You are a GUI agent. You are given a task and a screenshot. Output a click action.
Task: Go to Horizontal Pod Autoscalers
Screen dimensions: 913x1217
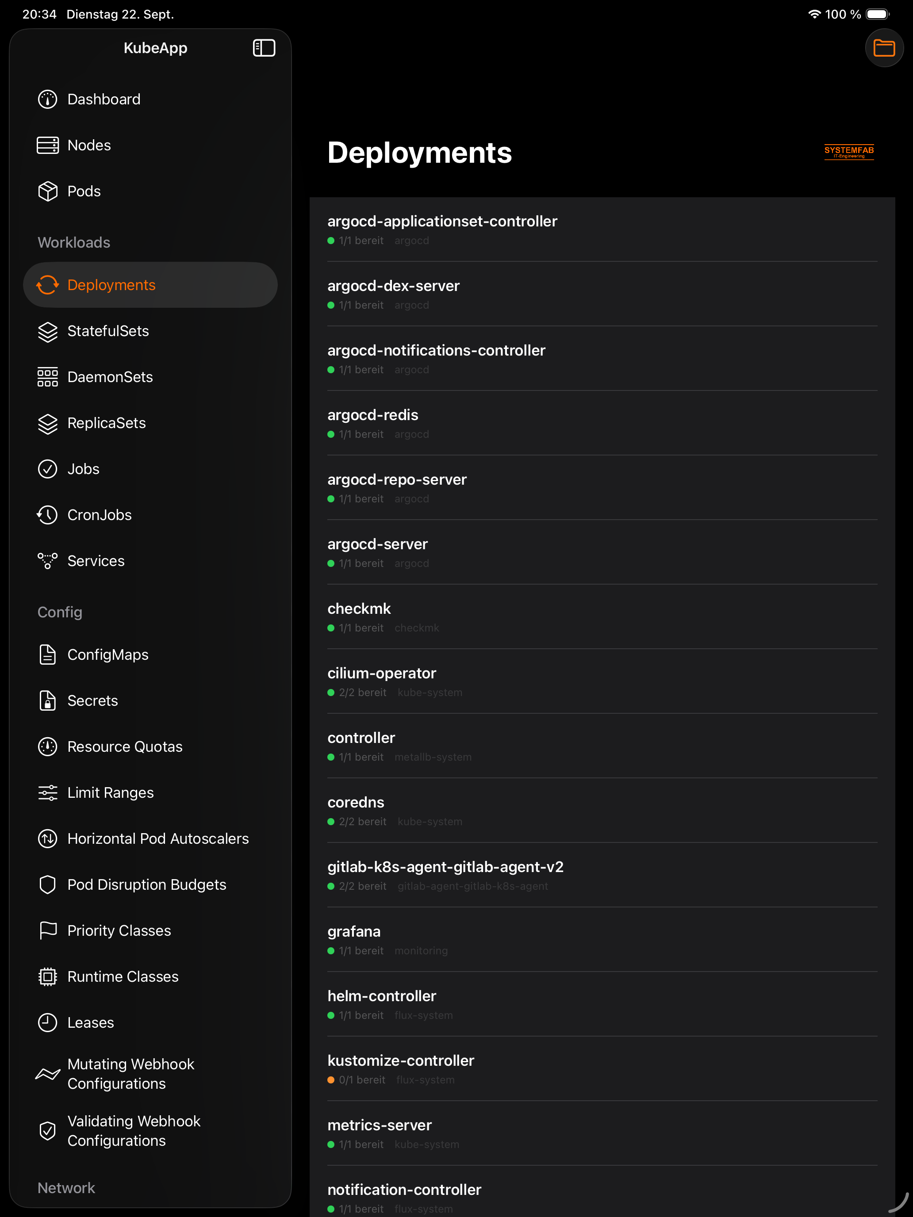point(150,839)
